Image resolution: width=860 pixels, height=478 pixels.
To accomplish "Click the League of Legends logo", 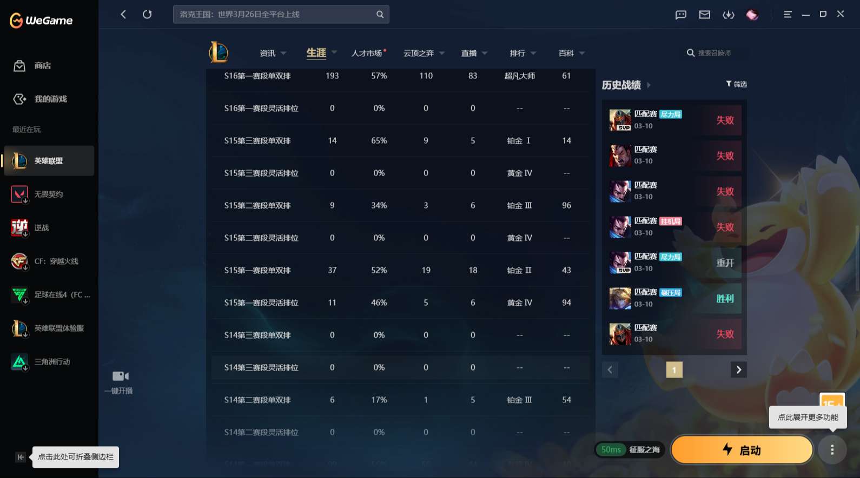I will point(219,52).
